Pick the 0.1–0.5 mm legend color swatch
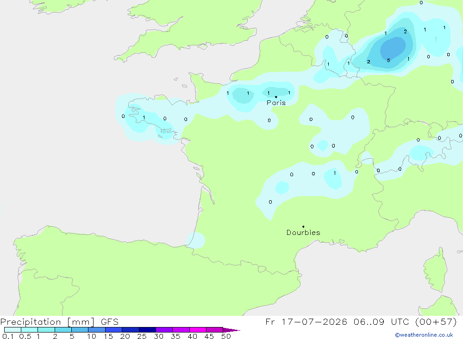The width and height of the screenshot is (463, 339). 13,330
